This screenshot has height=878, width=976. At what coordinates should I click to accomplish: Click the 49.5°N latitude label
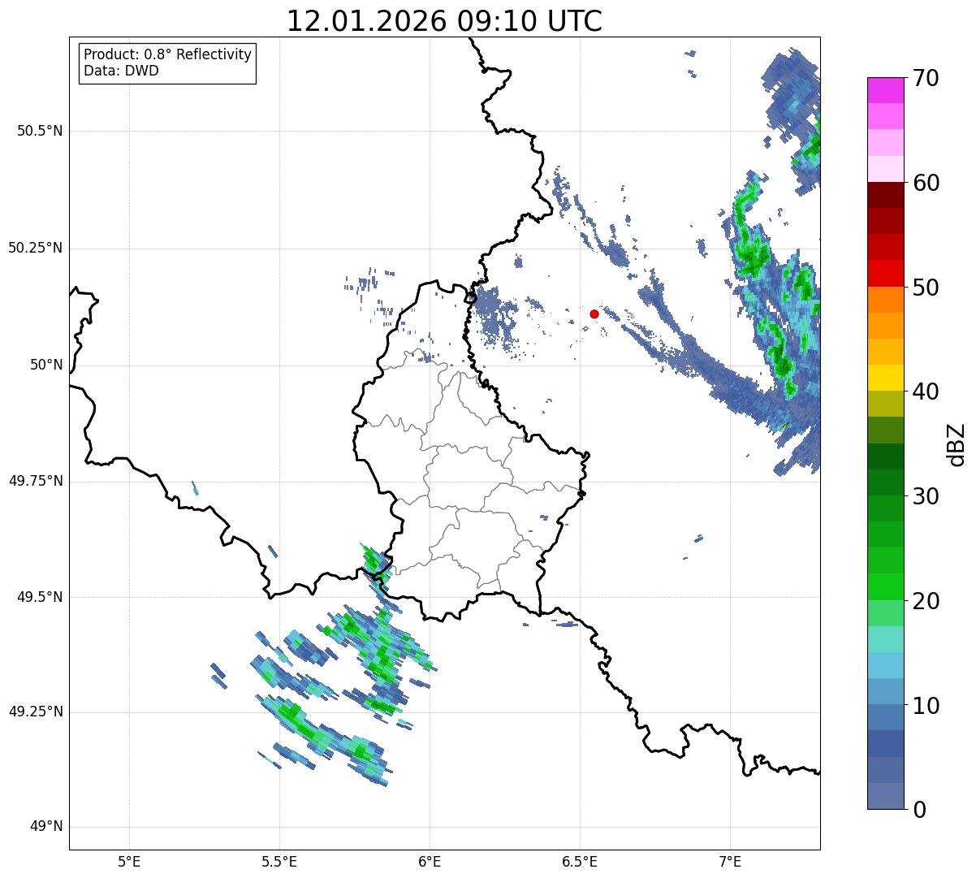pyautogui.click(x=39, y=597)
